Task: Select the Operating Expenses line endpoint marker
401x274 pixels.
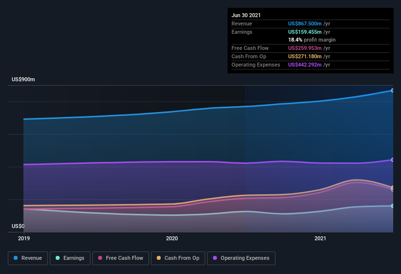Action: (393, 160)
